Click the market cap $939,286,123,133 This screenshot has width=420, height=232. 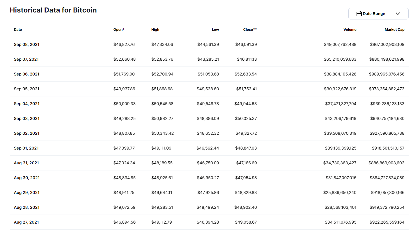point(387,104)
